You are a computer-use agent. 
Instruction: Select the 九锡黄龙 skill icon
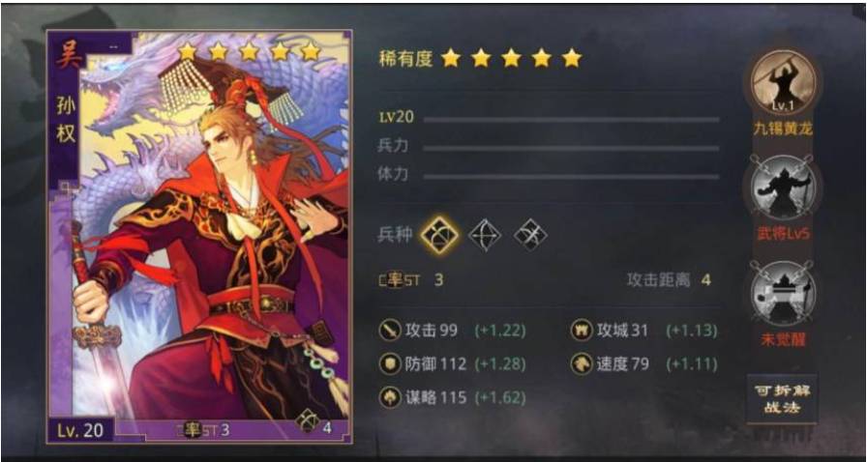coord(783,82)
